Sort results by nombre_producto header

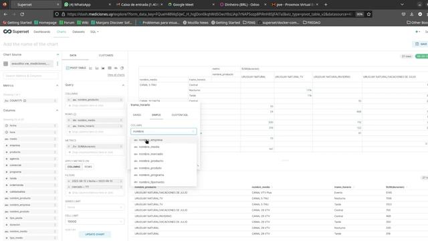point(145,187)
